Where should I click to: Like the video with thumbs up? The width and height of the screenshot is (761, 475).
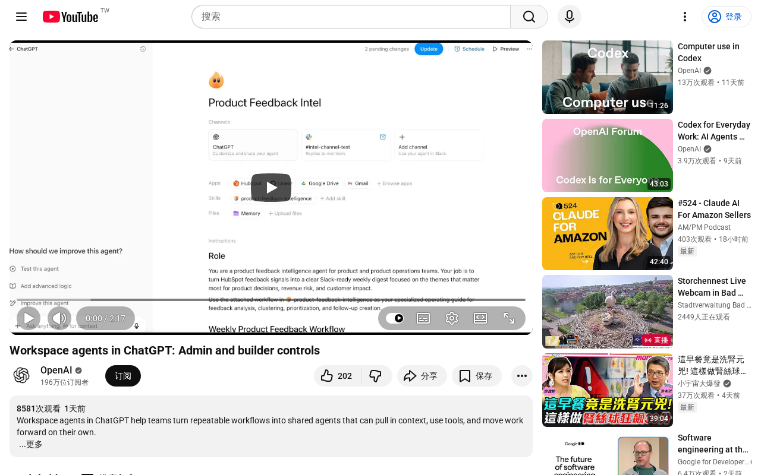337,376
